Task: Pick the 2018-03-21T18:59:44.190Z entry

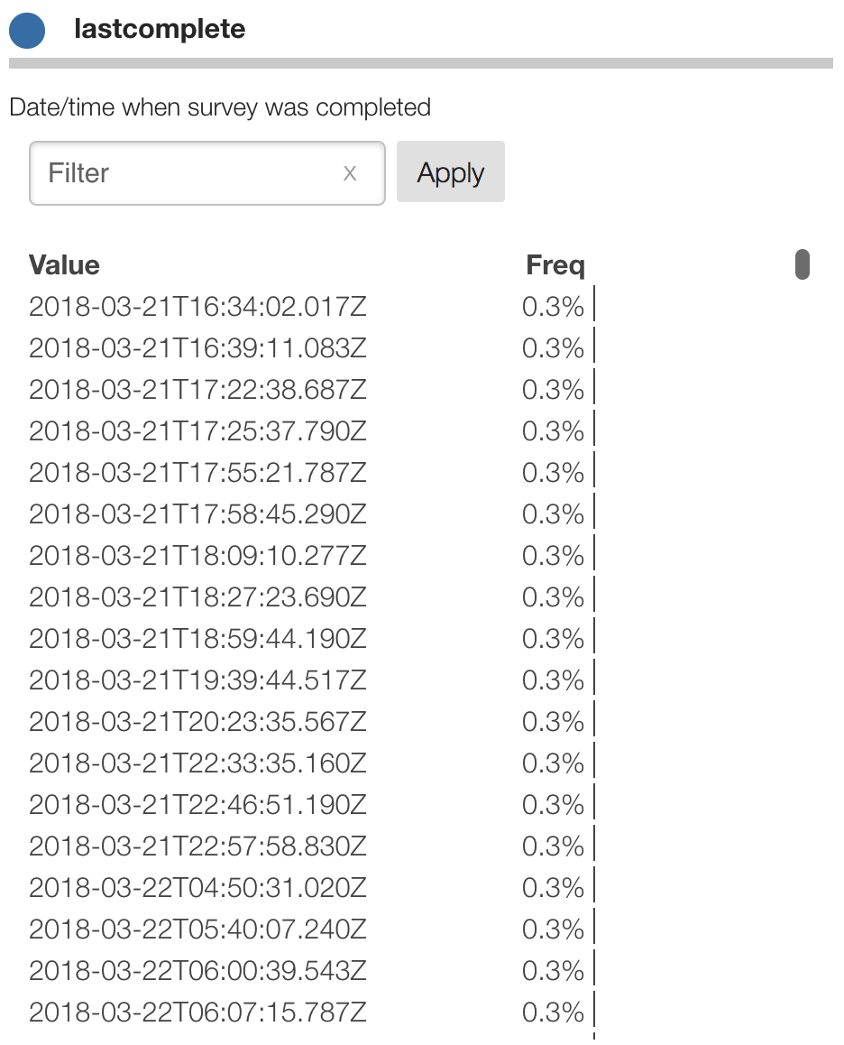Action: coord(197,639)
